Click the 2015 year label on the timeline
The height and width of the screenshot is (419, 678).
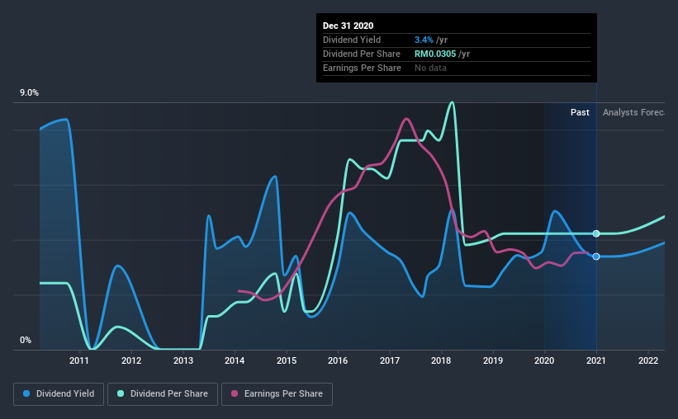coord(287,360)
